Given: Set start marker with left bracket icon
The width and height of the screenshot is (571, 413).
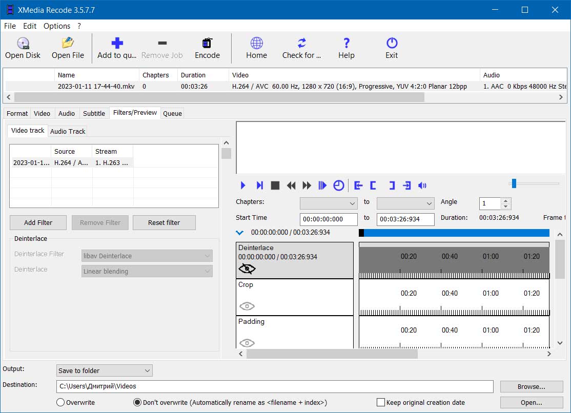Looking at the screenshot, I should [373, 185].
